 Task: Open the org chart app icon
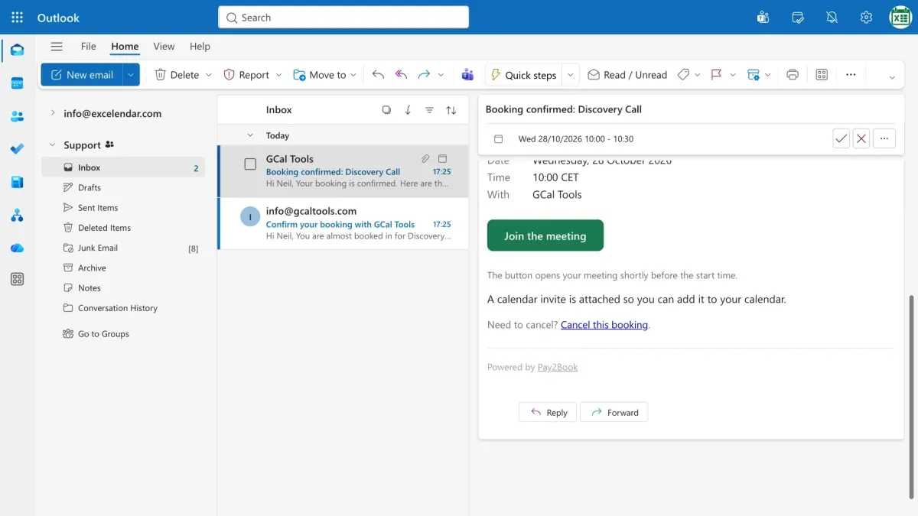point(17,216)
